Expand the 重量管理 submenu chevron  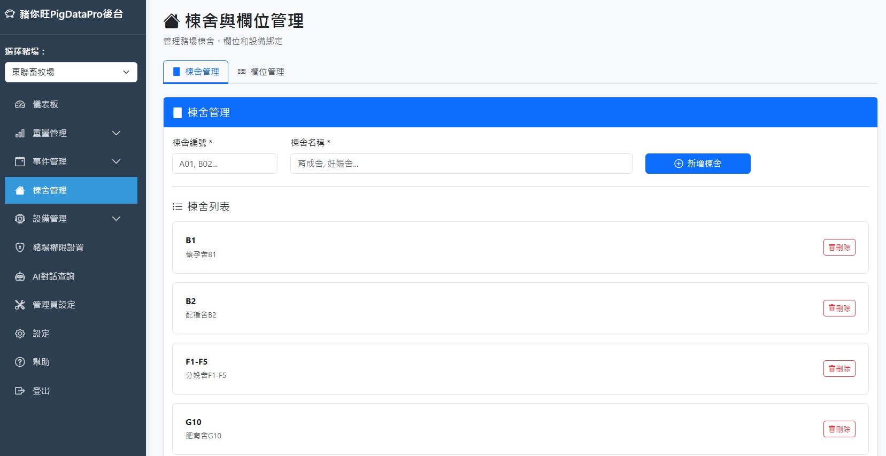[x=116, y=133]
